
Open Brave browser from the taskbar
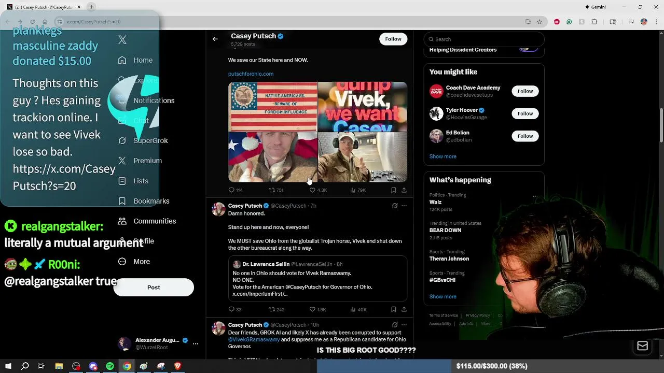click(x=178, y=366)
